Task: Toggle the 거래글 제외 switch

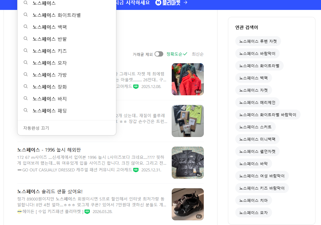Action: [x=159, y=54]
